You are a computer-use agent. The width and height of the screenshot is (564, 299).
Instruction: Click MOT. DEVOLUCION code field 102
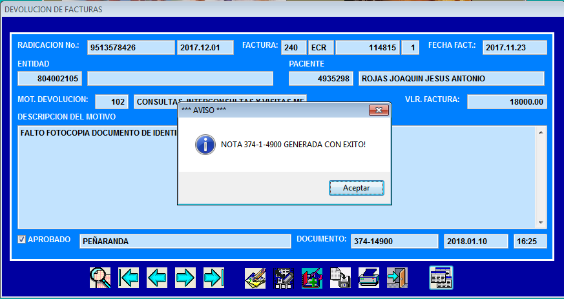[112, 101]
